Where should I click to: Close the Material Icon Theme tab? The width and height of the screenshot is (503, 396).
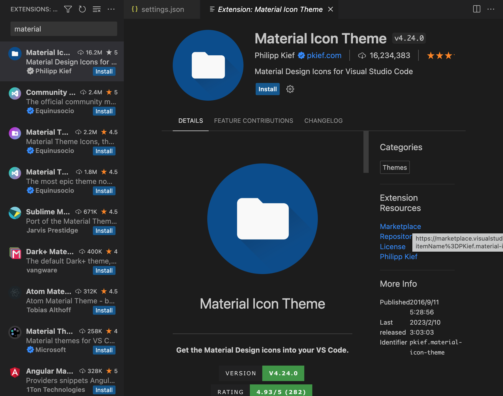click(331, 9)
